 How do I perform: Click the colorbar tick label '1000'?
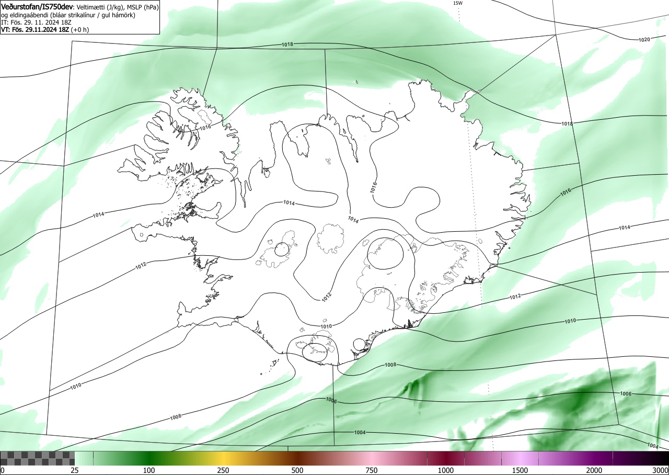tap(446, 470)
